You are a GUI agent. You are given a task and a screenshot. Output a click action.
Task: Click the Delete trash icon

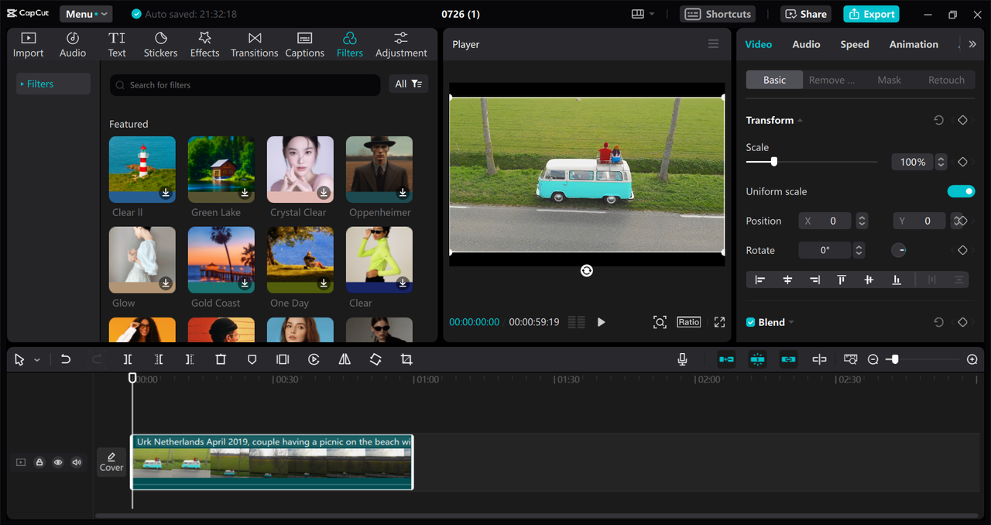(221, 359)
